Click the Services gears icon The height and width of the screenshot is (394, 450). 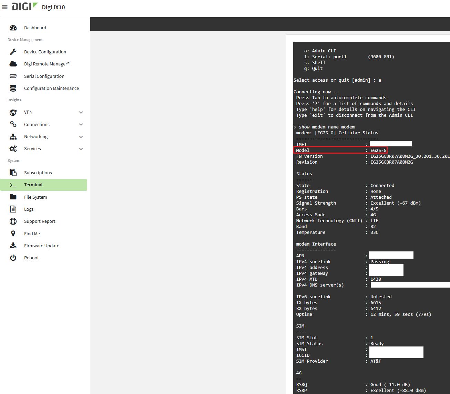pos(13,149)
